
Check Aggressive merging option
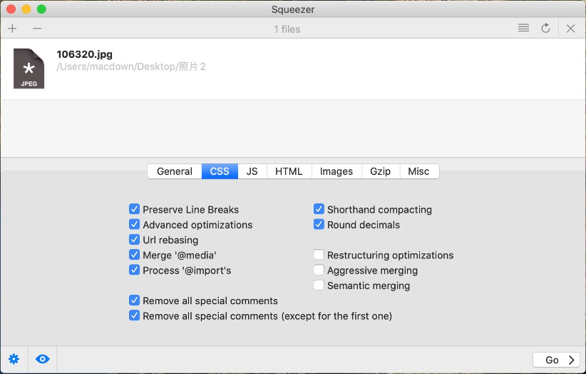[x=319, y=270]
